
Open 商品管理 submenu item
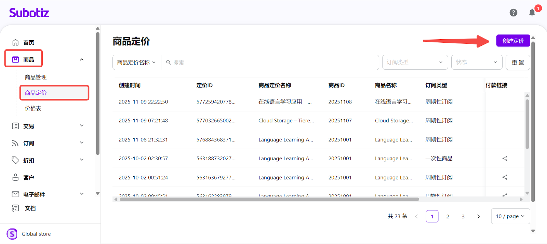tap(36, 77)
